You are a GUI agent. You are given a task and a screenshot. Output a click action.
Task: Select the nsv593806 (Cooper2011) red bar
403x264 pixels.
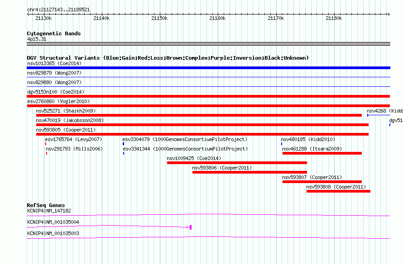(x=249, y=172)
